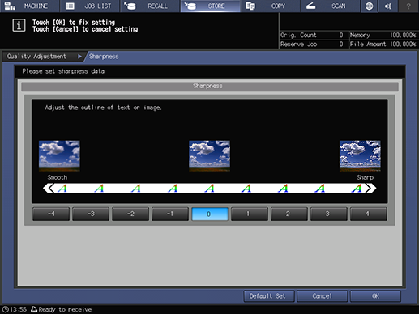Click 'Adjust the outline of text or image.'
The width and height of the screenshot is (419, 314).
click(103, 108)
